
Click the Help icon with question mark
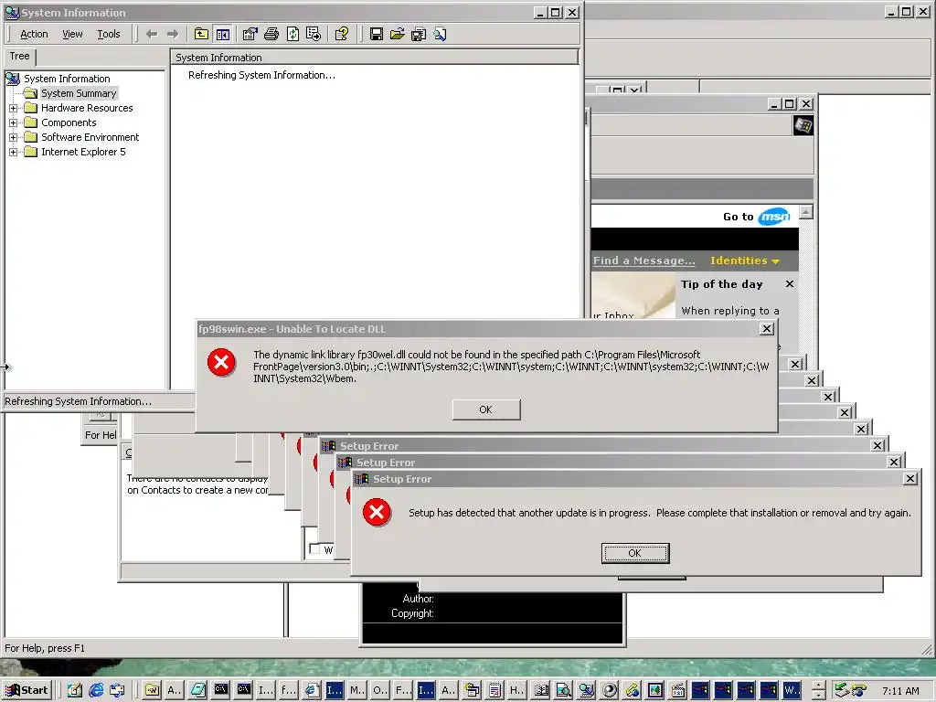click(342, 34)
